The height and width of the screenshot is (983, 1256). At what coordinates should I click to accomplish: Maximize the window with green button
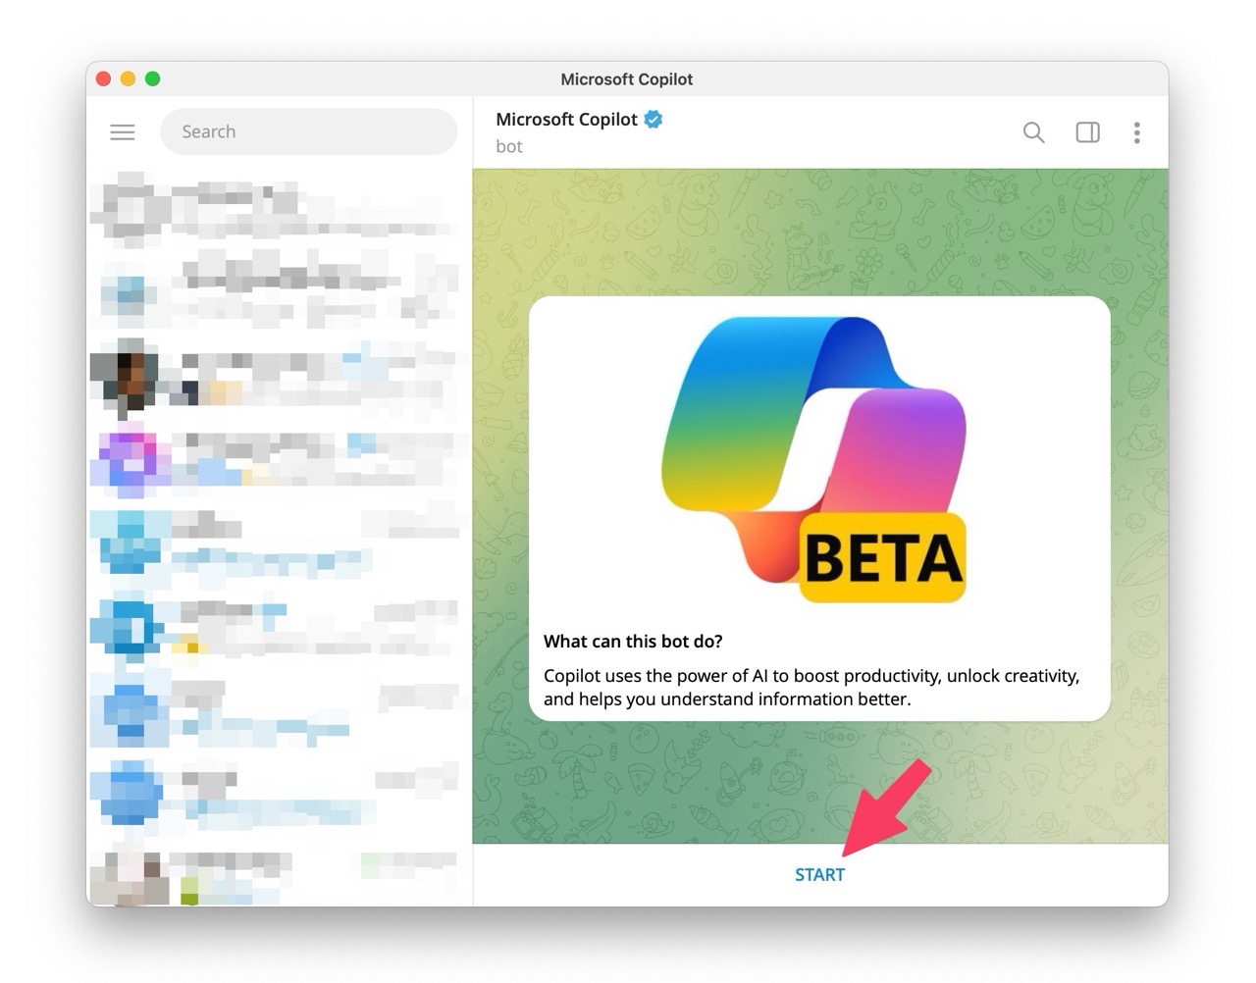(x=153, y=78)
